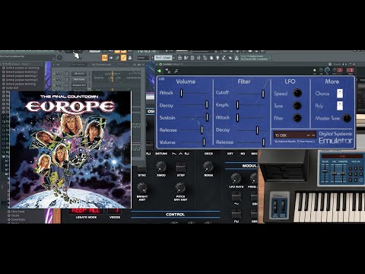Open the Channel rack menu arrow
The height and width of the screenshot is (274, 365).
coord(53,65)
